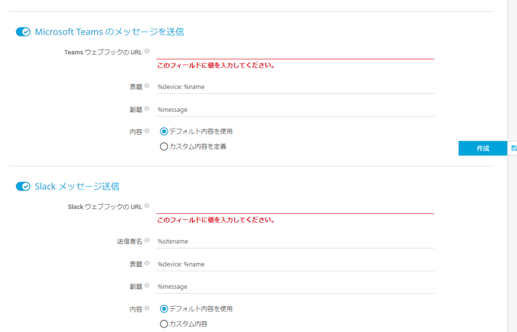Open info icon beside Teams 副題 label
Image resolution: width=517 pixels, height=332 pixels.
(x=147, y=109)
